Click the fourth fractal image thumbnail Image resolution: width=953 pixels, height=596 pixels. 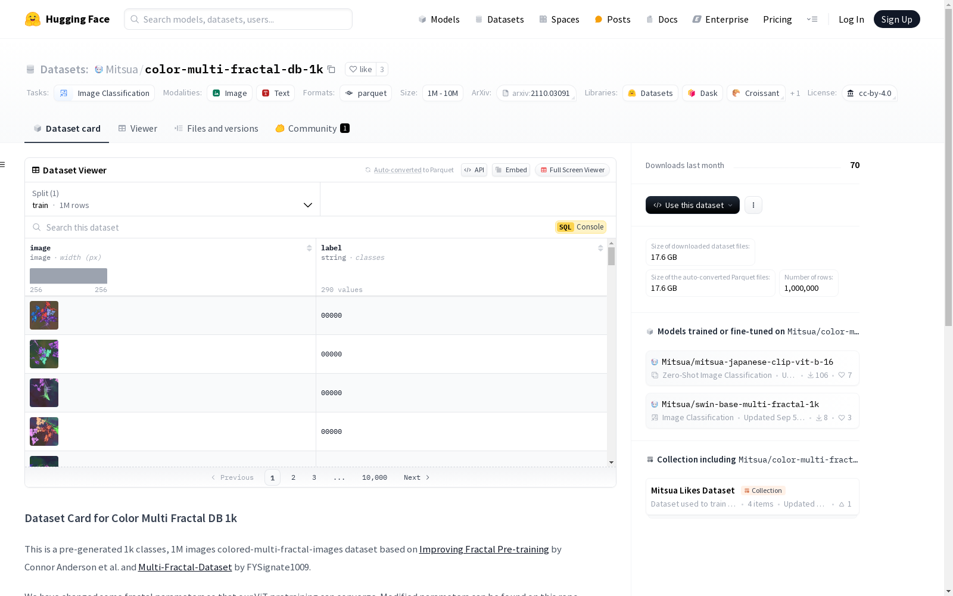click(x=44, y=432)
